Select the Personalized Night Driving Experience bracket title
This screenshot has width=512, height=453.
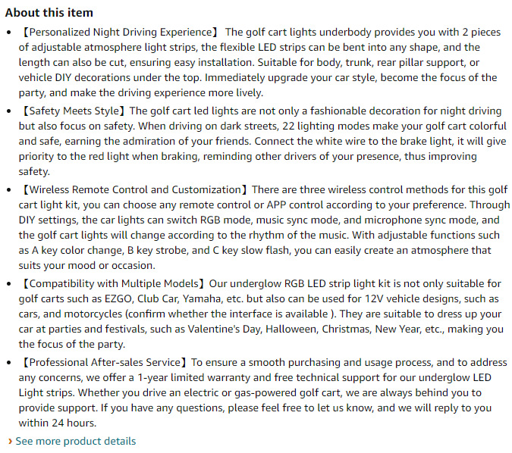[120, 32]
